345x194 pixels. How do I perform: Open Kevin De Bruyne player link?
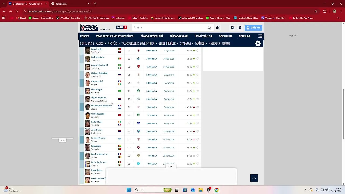tap(99, 162)
